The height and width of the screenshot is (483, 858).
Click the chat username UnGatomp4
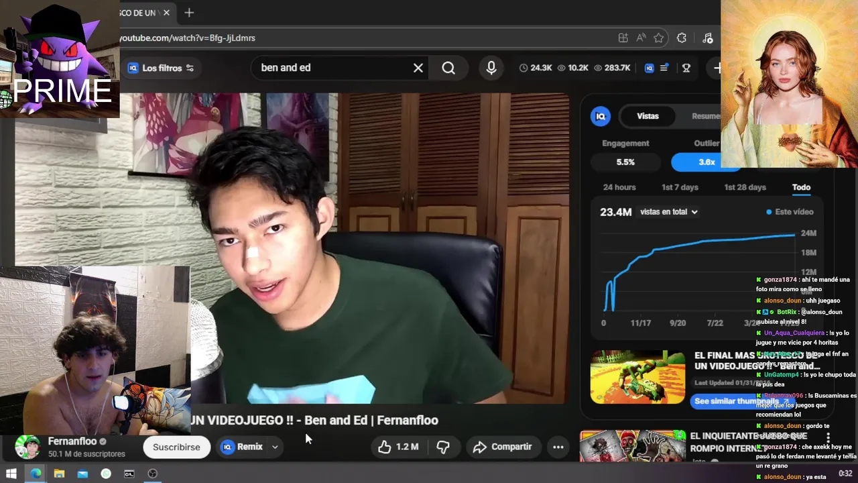pyautogui.click(x=782, y=375)
